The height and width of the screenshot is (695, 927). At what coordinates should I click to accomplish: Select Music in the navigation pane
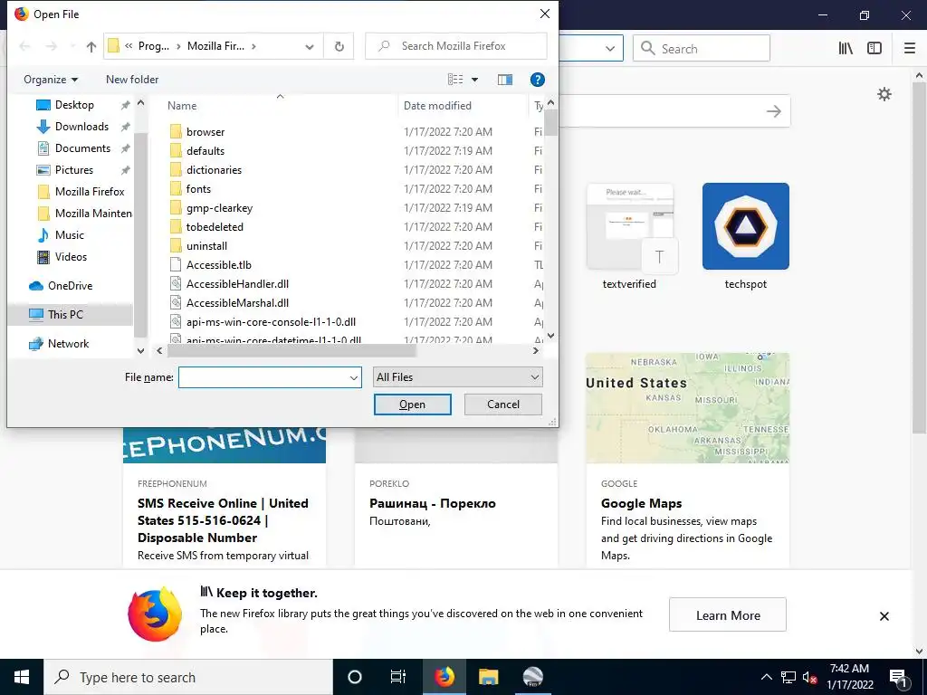tap(69, 235)
